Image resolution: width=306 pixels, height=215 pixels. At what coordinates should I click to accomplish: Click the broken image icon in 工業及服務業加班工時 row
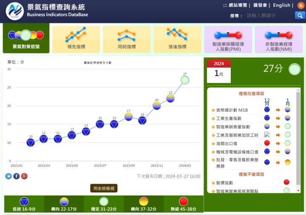tap(267, 135)
